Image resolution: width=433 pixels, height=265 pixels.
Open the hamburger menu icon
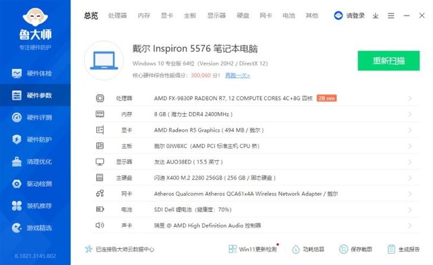point(391,15)
